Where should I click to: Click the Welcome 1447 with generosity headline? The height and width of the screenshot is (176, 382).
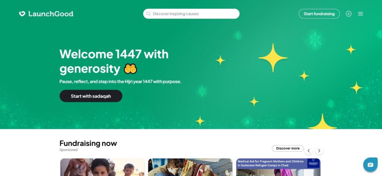(x=114, y=61)
